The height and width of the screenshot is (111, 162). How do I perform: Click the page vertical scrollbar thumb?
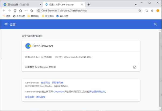160,69
